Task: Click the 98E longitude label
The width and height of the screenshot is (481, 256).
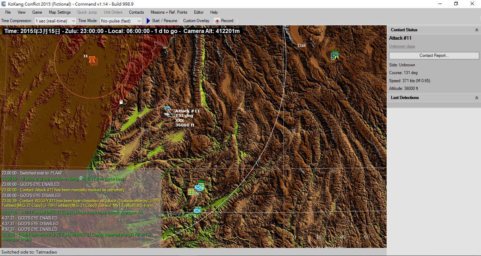Action: click(x=145, y=130)
